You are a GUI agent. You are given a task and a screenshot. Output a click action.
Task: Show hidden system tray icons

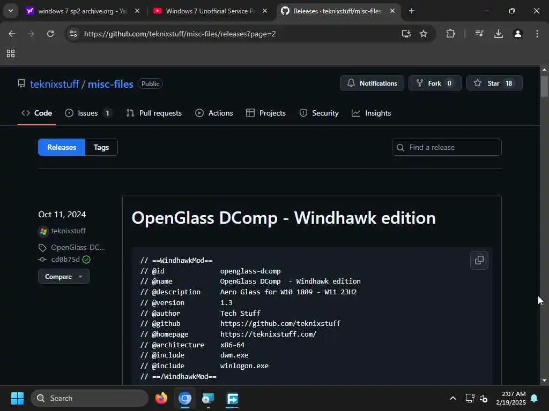pyautogui.click(x=452, y=398)
